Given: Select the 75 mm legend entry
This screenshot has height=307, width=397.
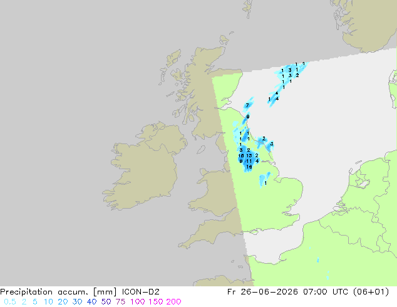Looking at the screenshot, I should [x=120, y=302].
